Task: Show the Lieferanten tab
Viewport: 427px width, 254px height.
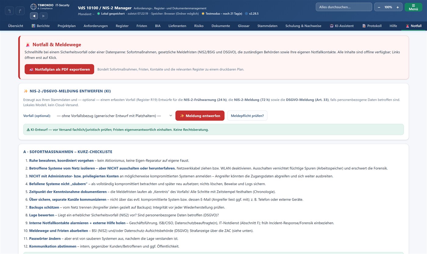Action: point(177,26)
